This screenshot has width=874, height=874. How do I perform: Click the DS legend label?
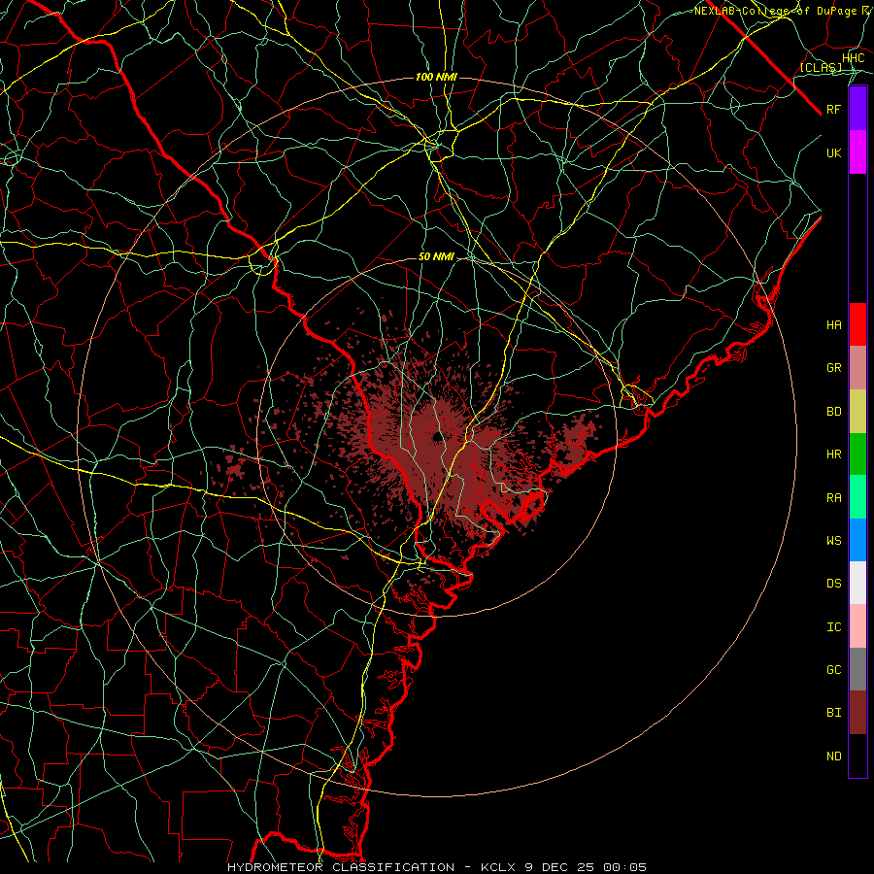(x=833, y=584)
